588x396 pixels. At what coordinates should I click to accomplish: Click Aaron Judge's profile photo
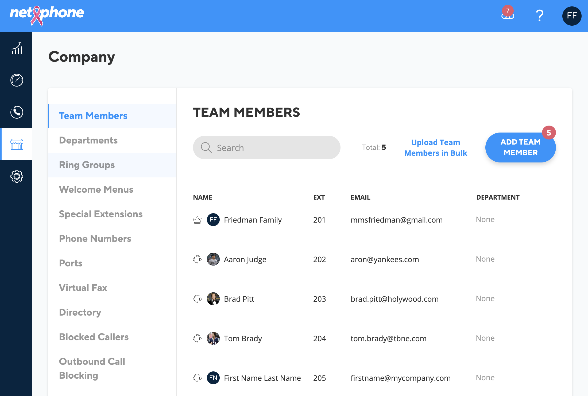click(x=213, y=259)
